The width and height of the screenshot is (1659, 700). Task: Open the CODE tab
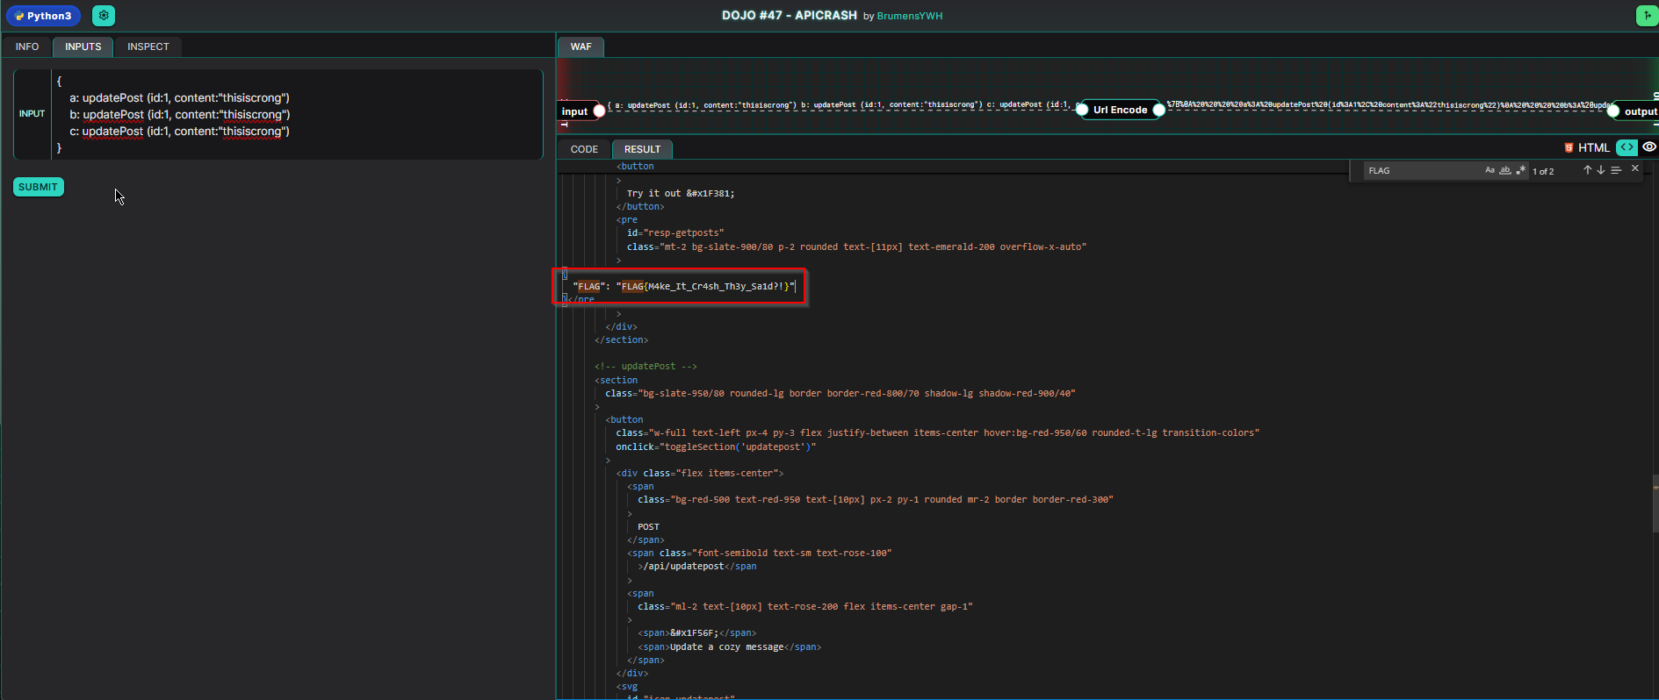584,149
